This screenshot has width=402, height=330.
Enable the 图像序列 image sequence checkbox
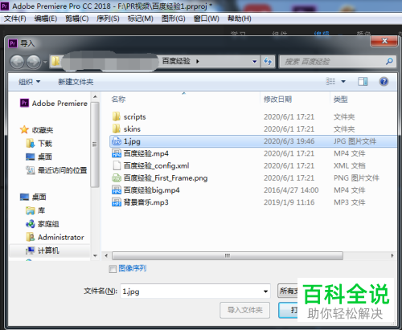pos(113,269)
